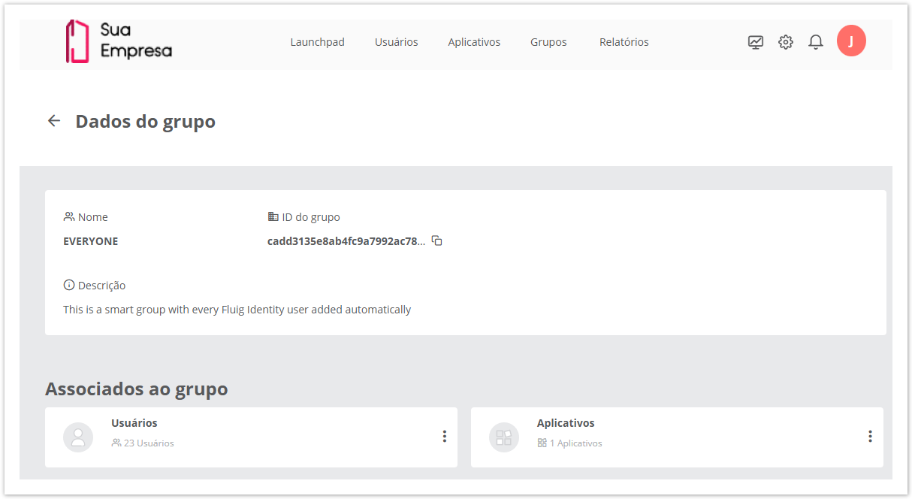Select the truncated group ID text
This screenshot has width=912, height=499.
coord(346,241)
